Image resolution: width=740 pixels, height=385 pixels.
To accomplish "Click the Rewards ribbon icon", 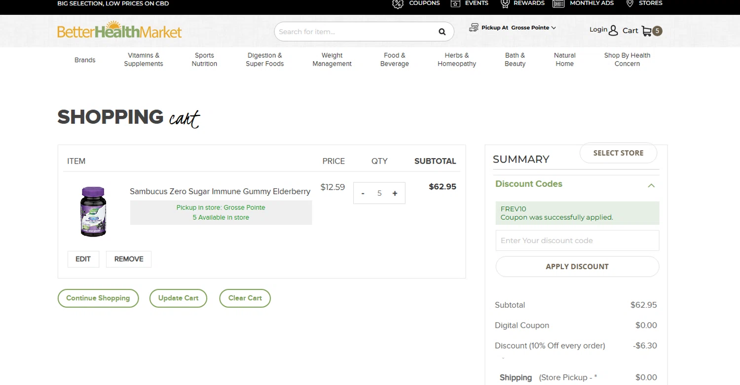I will (505, 4).
